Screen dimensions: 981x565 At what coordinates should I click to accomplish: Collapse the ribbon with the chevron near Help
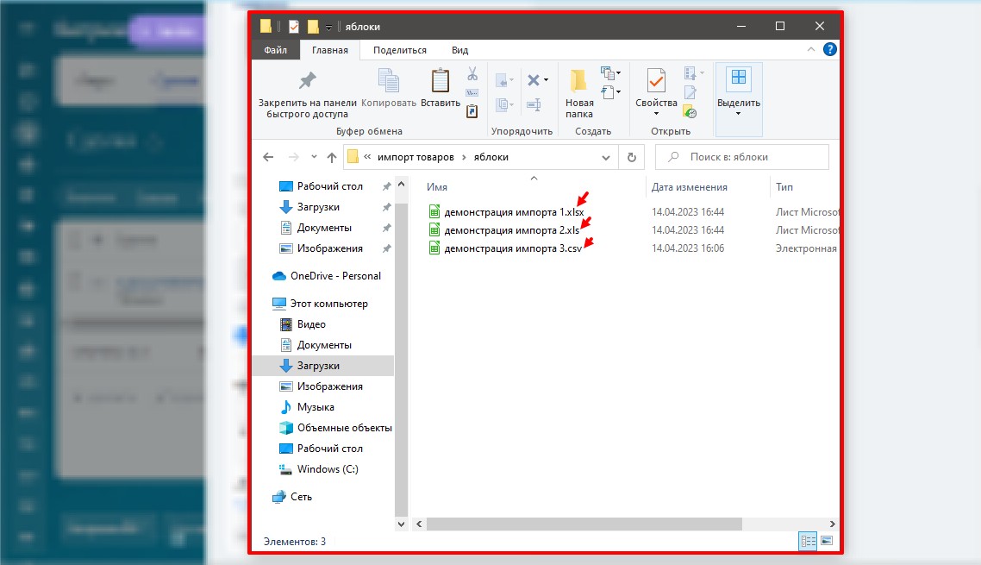pos(811,49)
